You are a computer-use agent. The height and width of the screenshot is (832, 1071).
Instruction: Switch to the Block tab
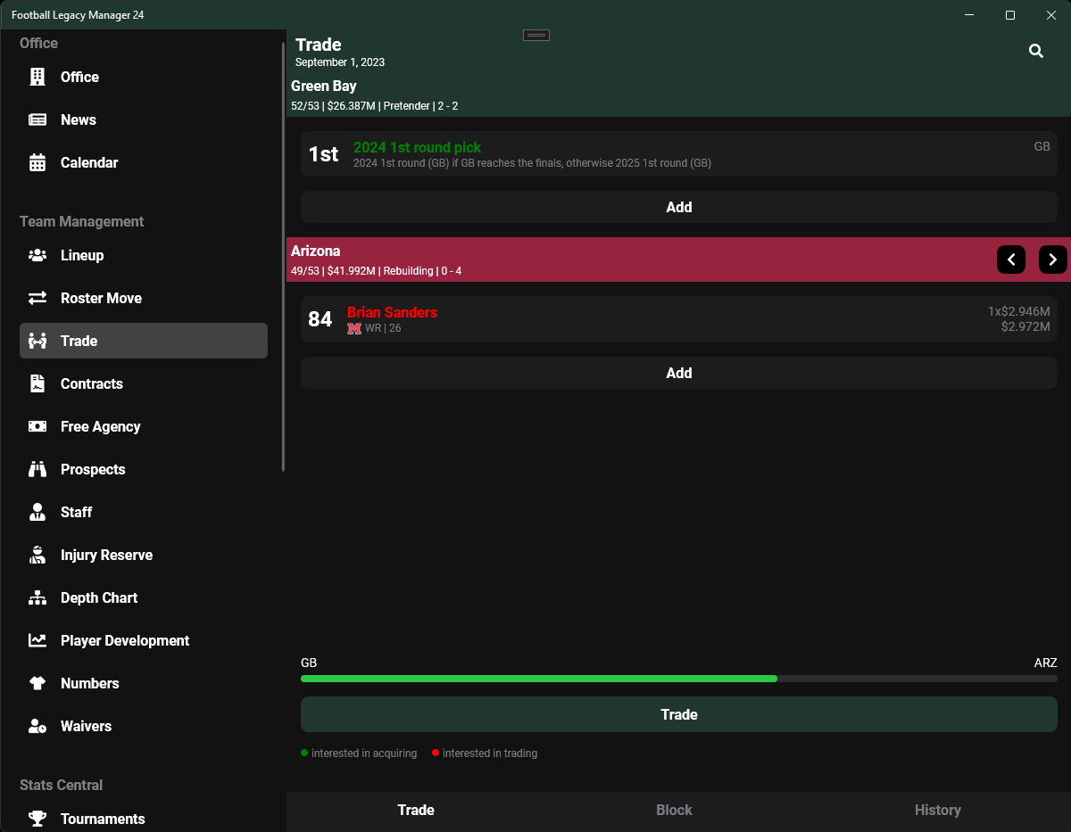(x=674, y=810)
